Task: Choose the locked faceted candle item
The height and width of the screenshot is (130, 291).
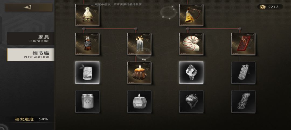Action: tap(139, 102)
